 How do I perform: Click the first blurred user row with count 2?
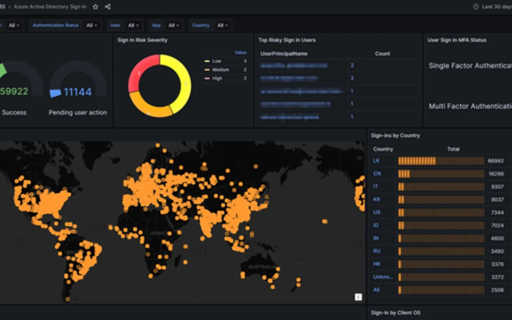[294, 66]
